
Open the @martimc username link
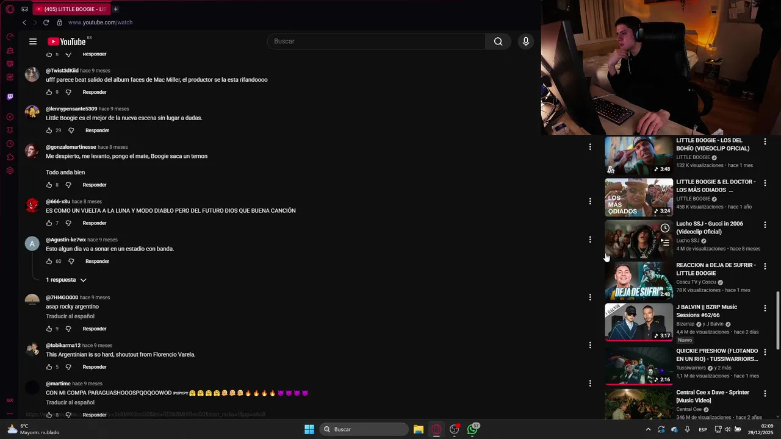(58, 384)
